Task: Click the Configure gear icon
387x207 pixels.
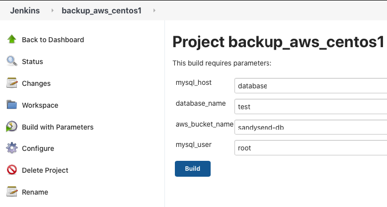Action: coord(11,148)
